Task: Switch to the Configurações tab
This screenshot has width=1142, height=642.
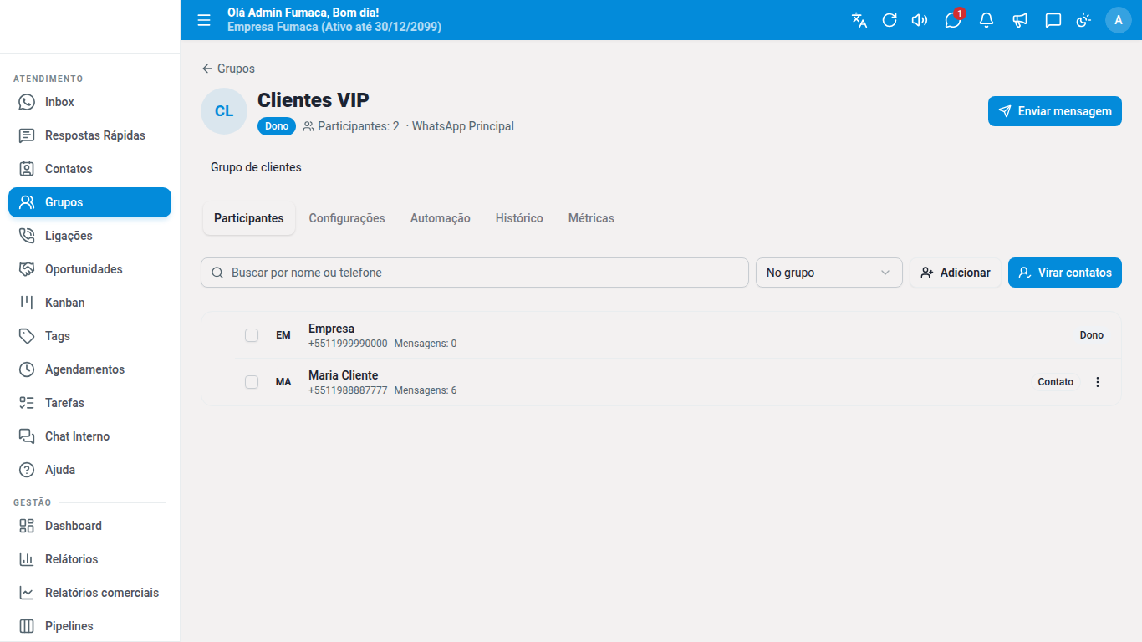Action: pos(347,218)
